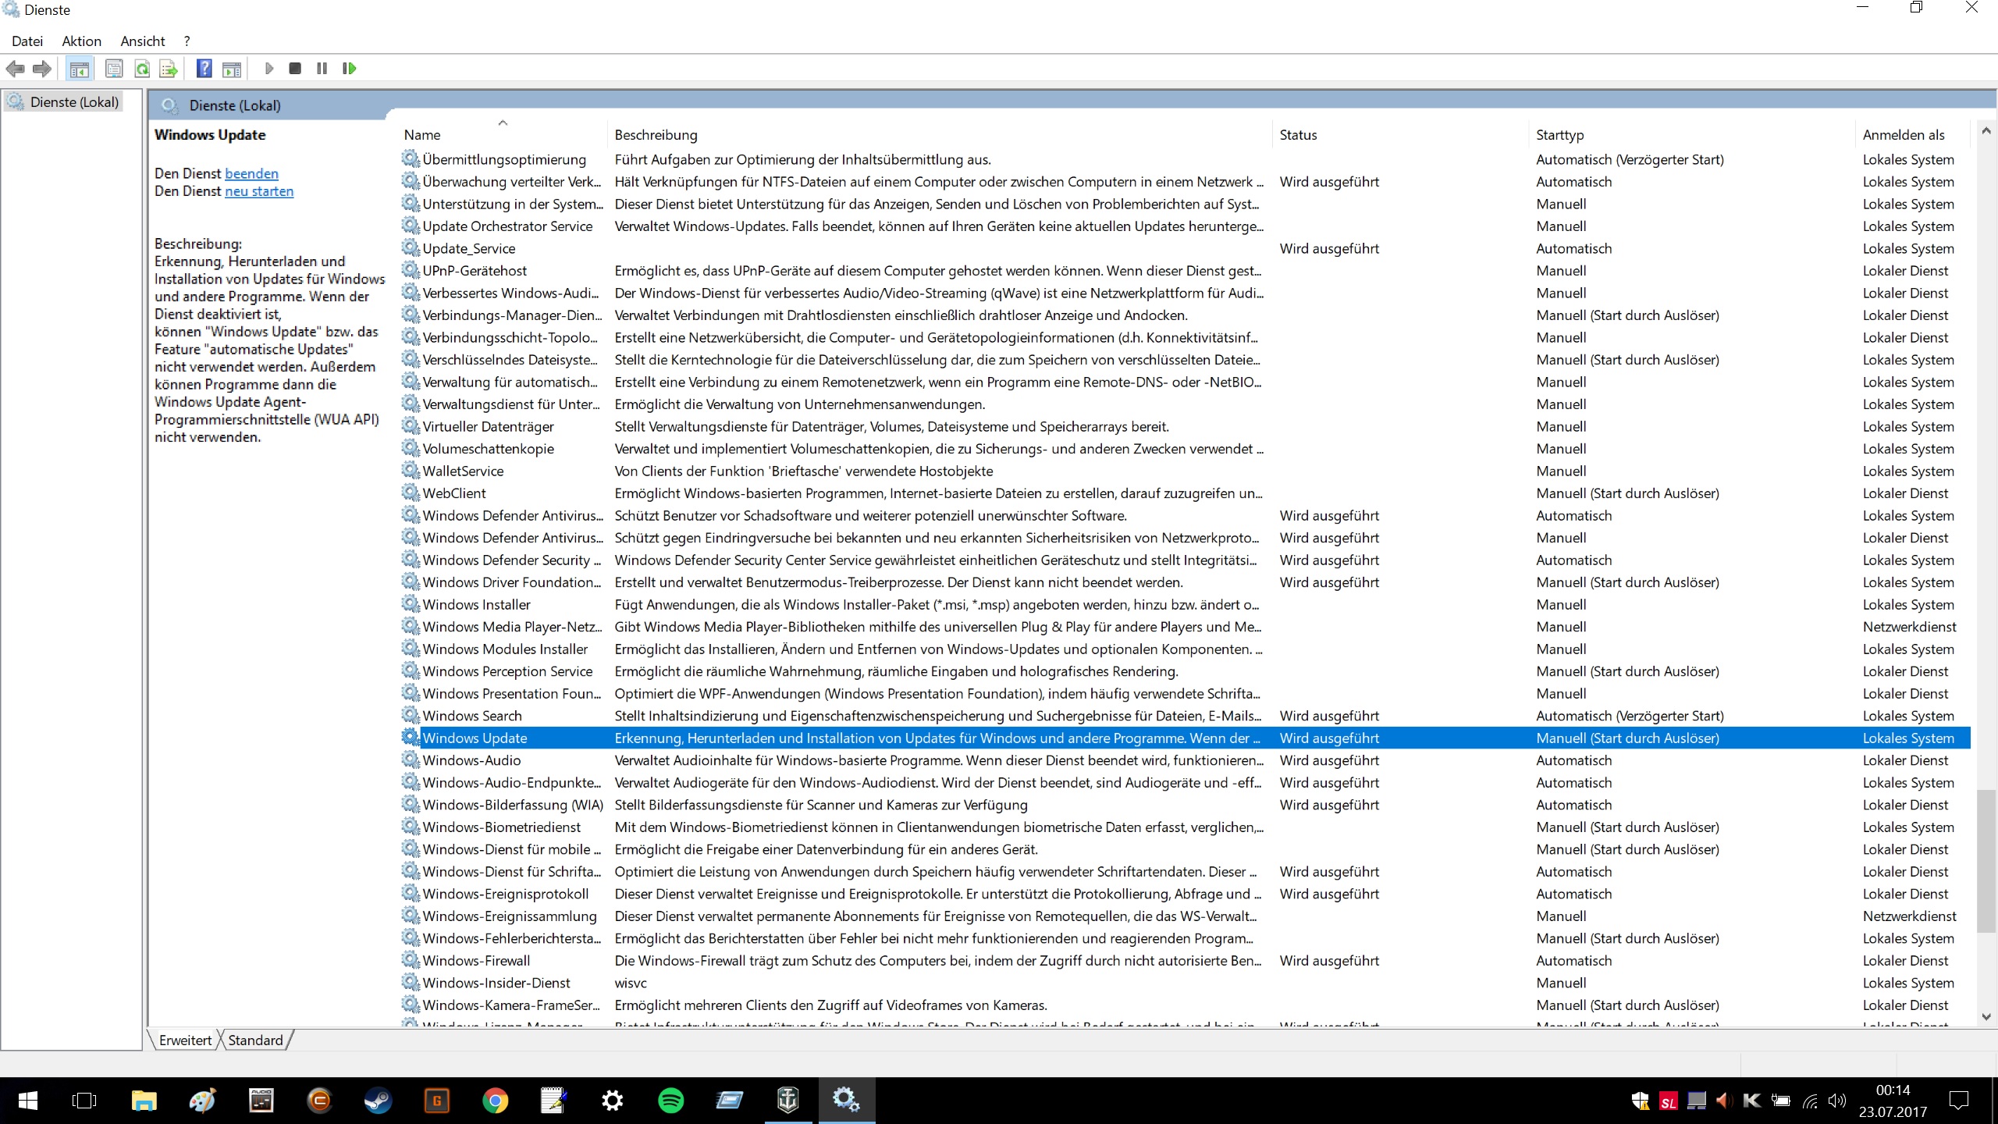Click the blue Help question mark icon
Screen dimensions: 1998x1124
[x=204, y=69]
